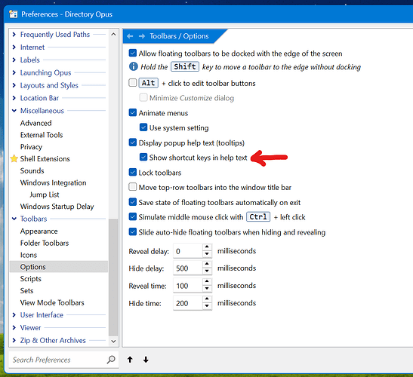Increase the Hide delay value with the up spinner
This screenshot has height=377, width=413.
click(x=207, y=264)
